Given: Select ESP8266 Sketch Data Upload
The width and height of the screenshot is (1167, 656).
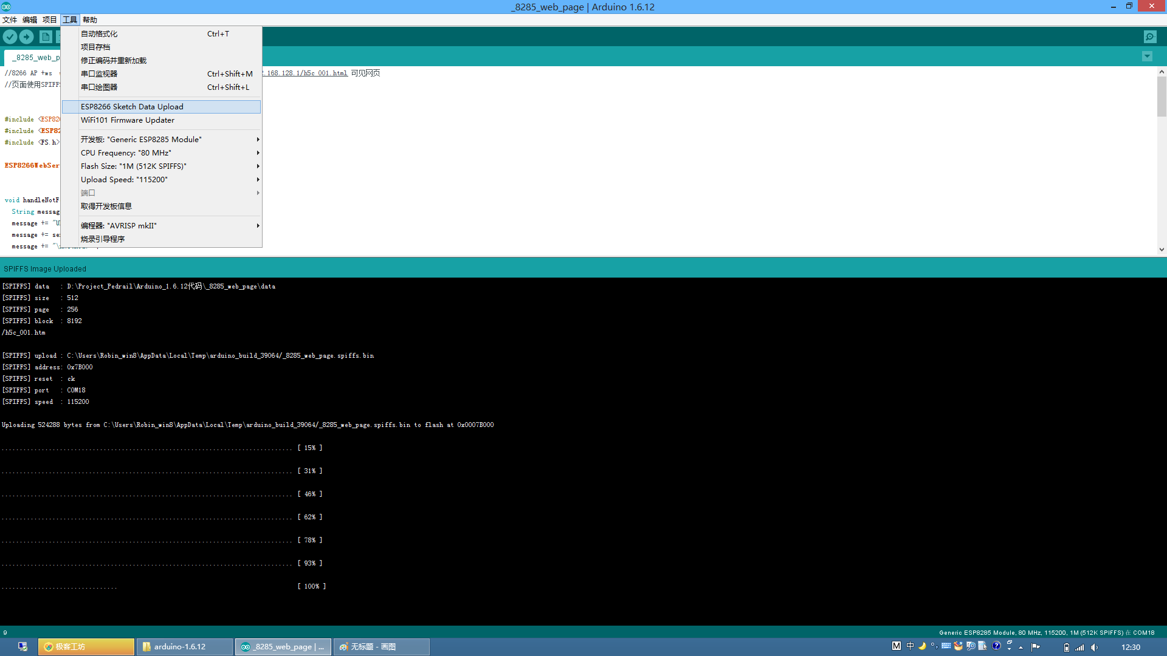Looking at the screenshot, I should pyautogui.click(x=132, y=107).
